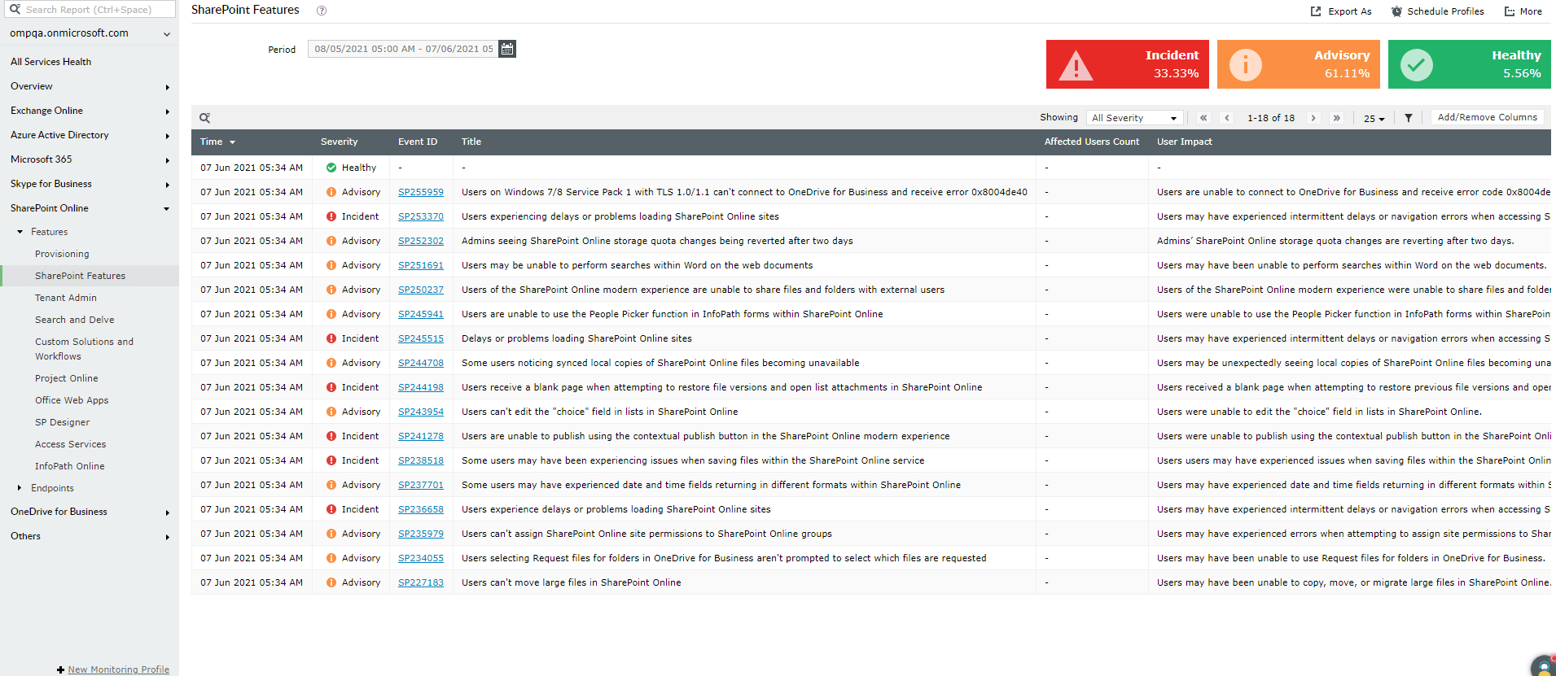This screenshot has width=1556, height=676.
Task: Open the All Severity dropdown
Action: coord(1134,118)
